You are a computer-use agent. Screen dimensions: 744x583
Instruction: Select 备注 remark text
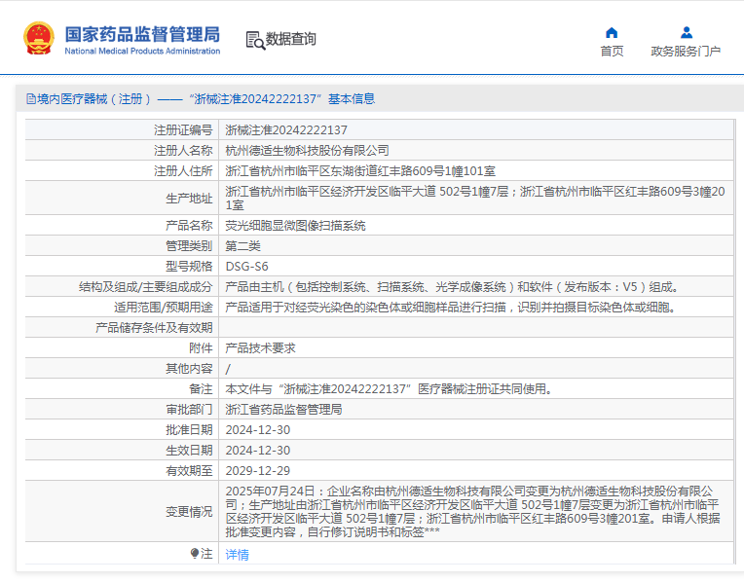click(x=390, y=388)
